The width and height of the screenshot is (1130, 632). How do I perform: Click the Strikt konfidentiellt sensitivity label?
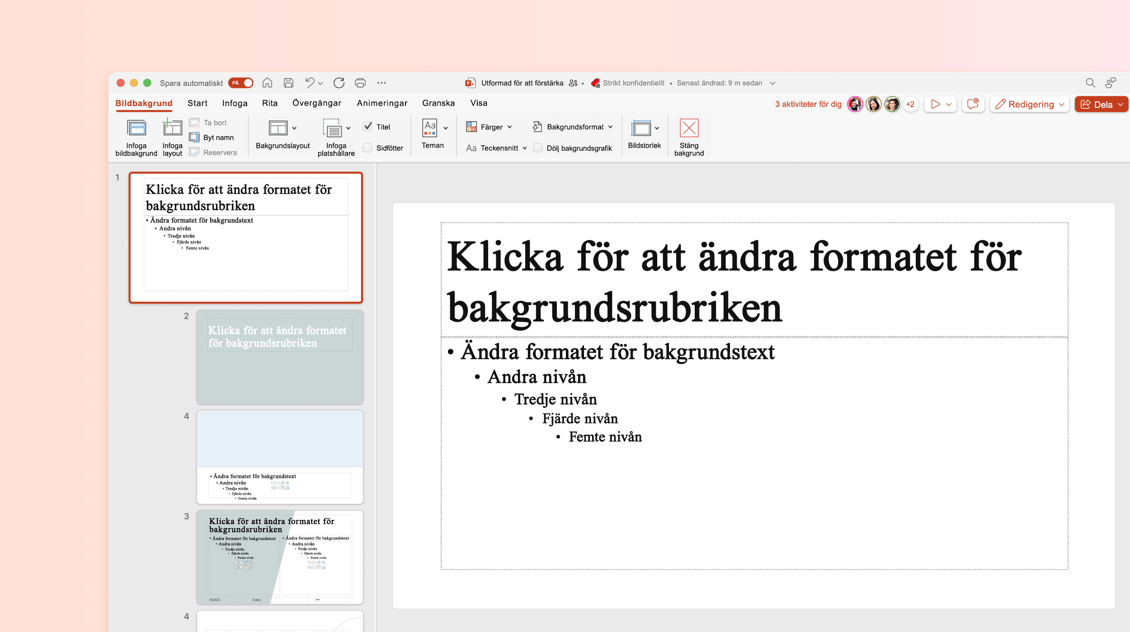coord(627,83)
